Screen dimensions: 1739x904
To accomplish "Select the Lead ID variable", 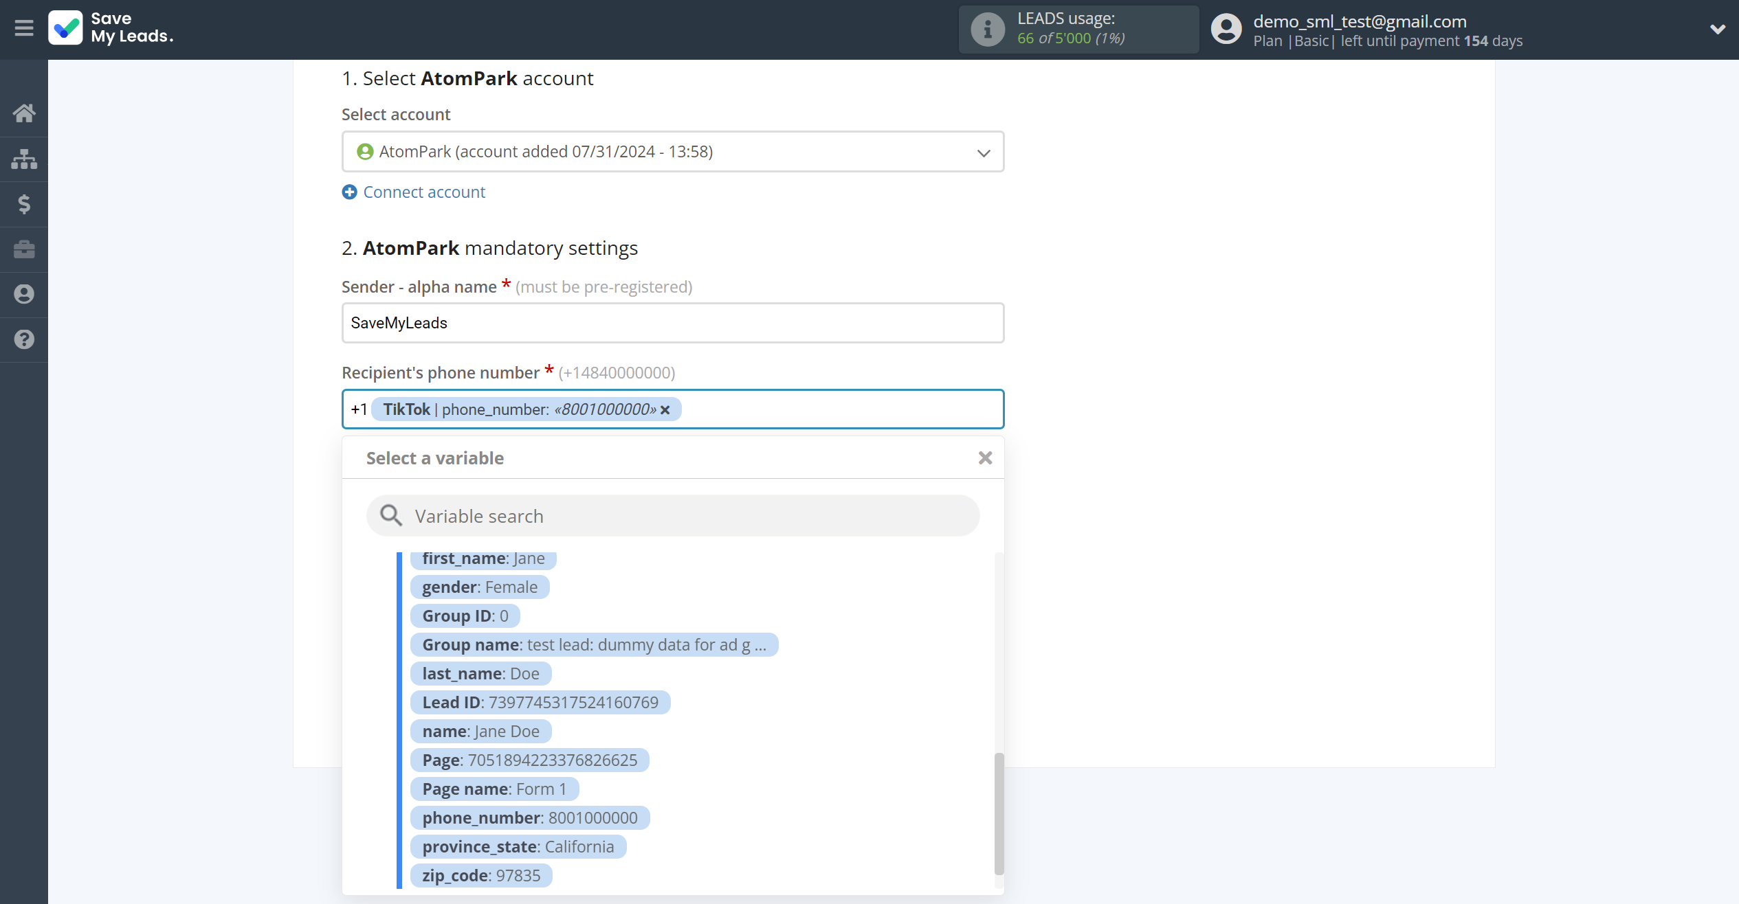I will [x=540, y=703].
